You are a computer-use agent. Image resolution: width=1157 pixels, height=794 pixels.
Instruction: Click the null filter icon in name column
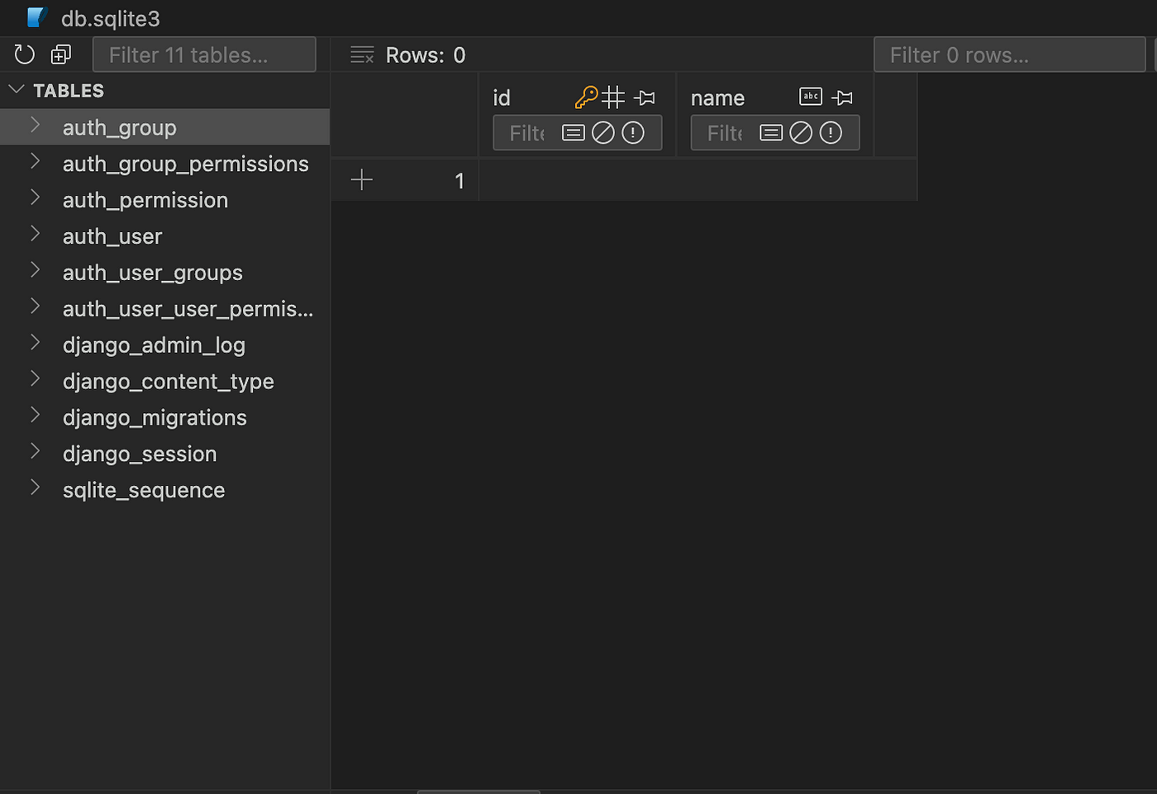tap(801, 132)
